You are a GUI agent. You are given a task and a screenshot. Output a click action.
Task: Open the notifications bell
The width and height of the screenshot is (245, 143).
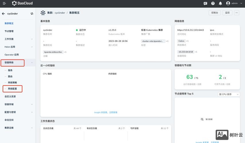pos(220,3)
